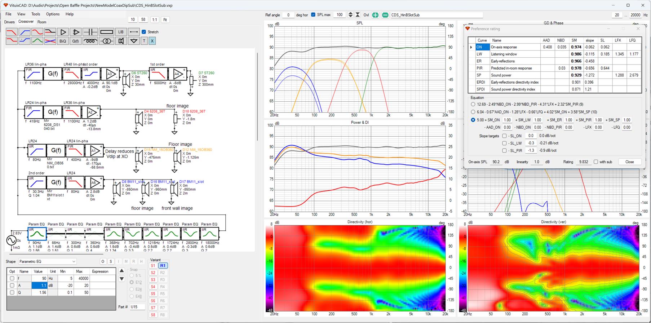Move parameter row up with the up arrow
This screenshot has height=323, width=651.
[x=122, y=271]
